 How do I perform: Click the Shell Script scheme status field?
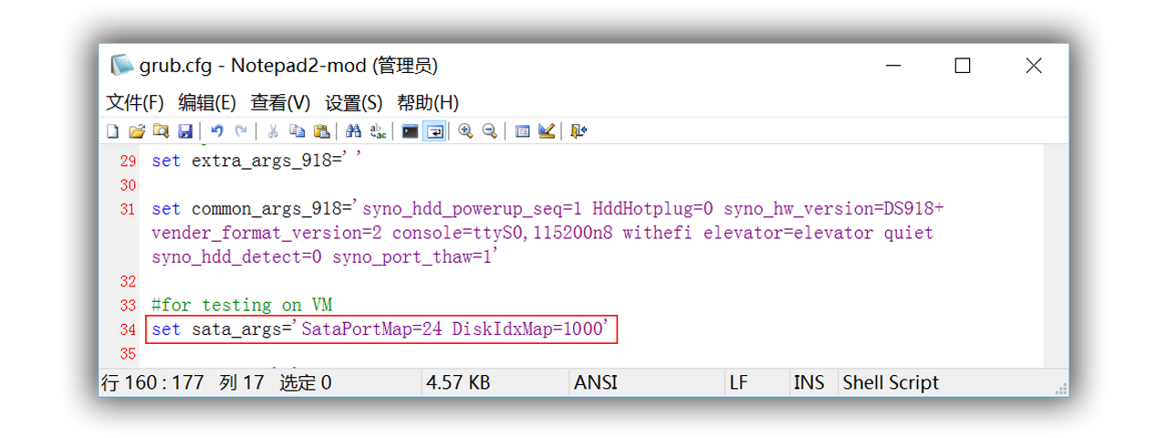890,383
